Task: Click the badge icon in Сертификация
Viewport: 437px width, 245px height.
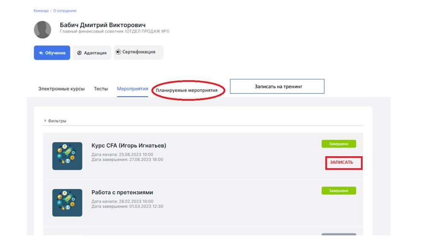Action: [x=118, y=52]
